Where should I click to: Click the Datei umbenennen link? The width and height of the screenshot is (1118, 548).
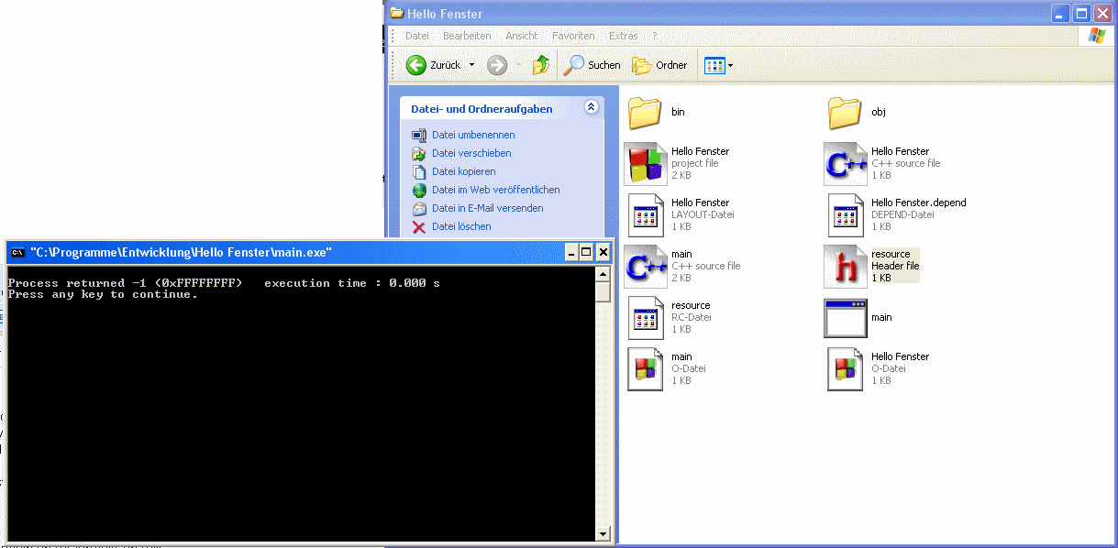coord(473,135)
